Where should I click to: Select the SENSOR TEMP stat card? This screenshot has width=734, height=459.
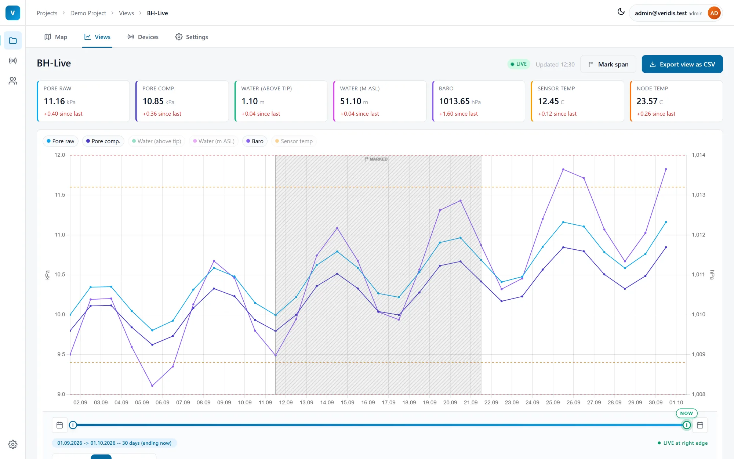577,101
